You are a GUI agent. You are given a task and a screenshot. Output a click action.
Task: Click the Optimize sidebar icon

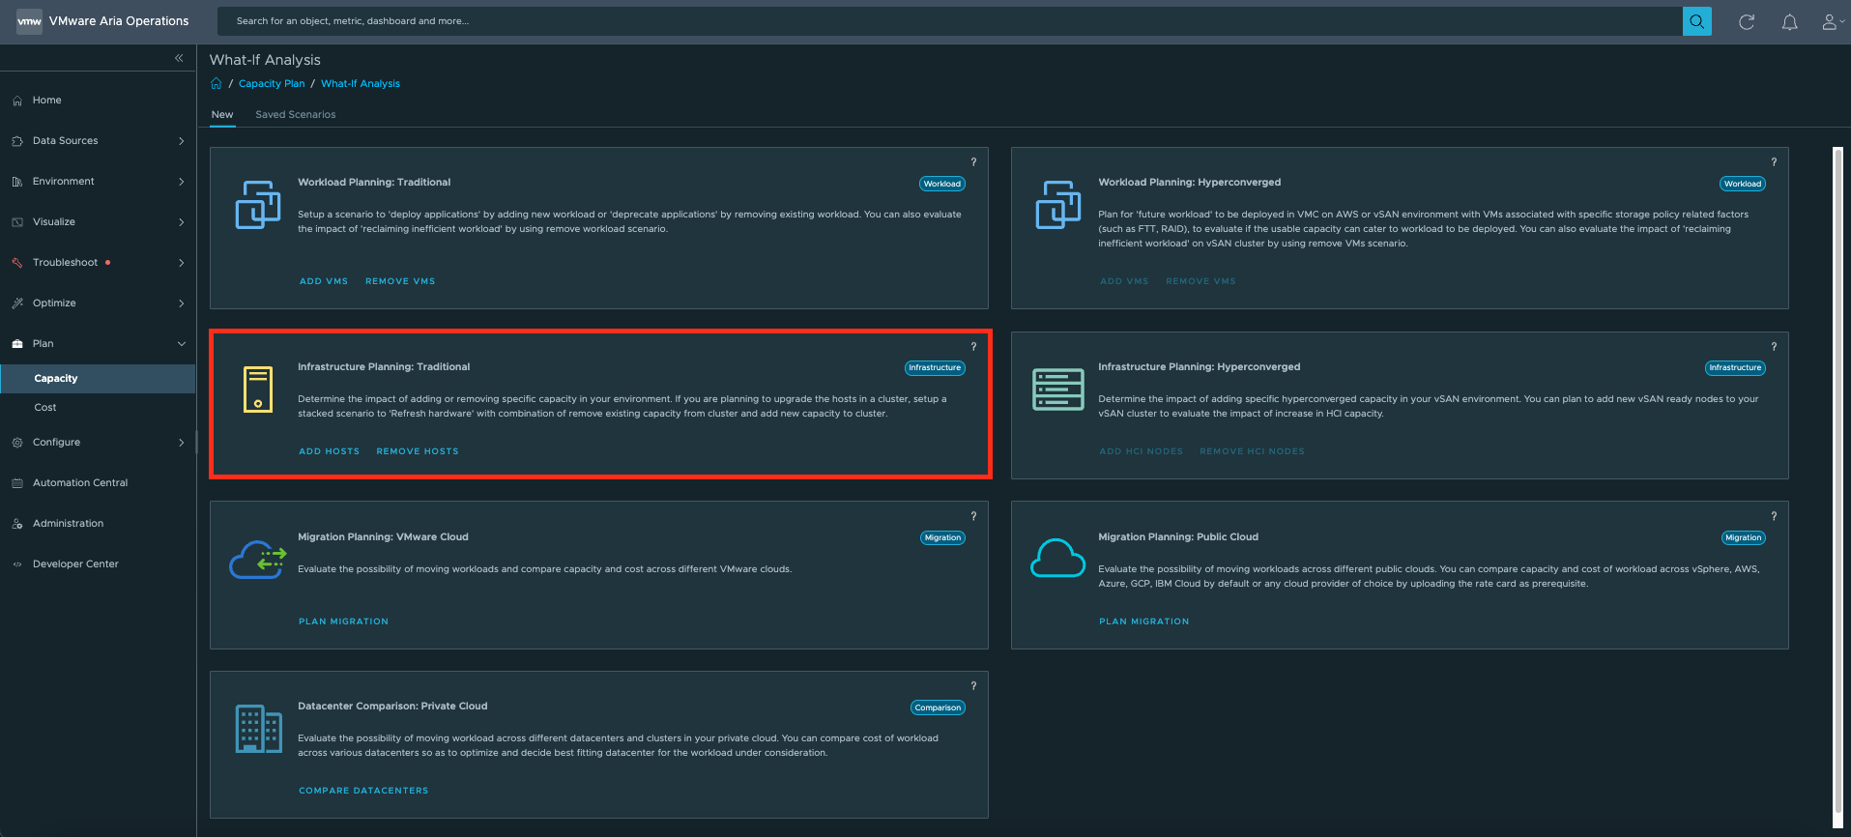(x=17, y=303)
